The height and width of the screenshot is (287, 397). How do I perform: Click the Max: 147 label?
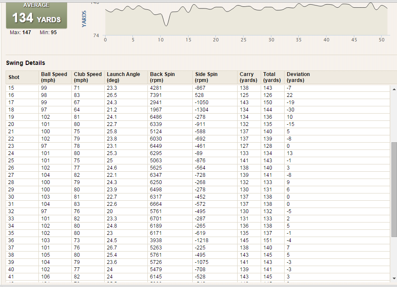pyautogui.click(x=20, y=32)
